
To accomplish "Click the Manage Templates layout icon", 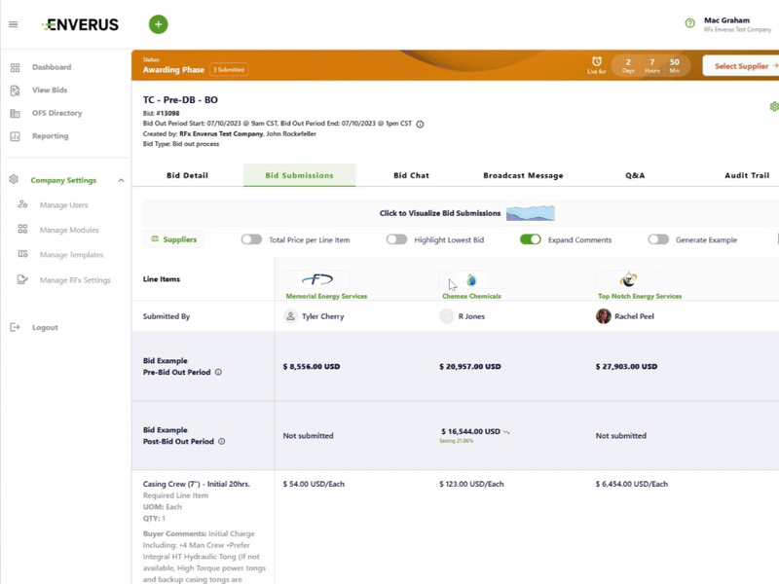I will 22,254.
